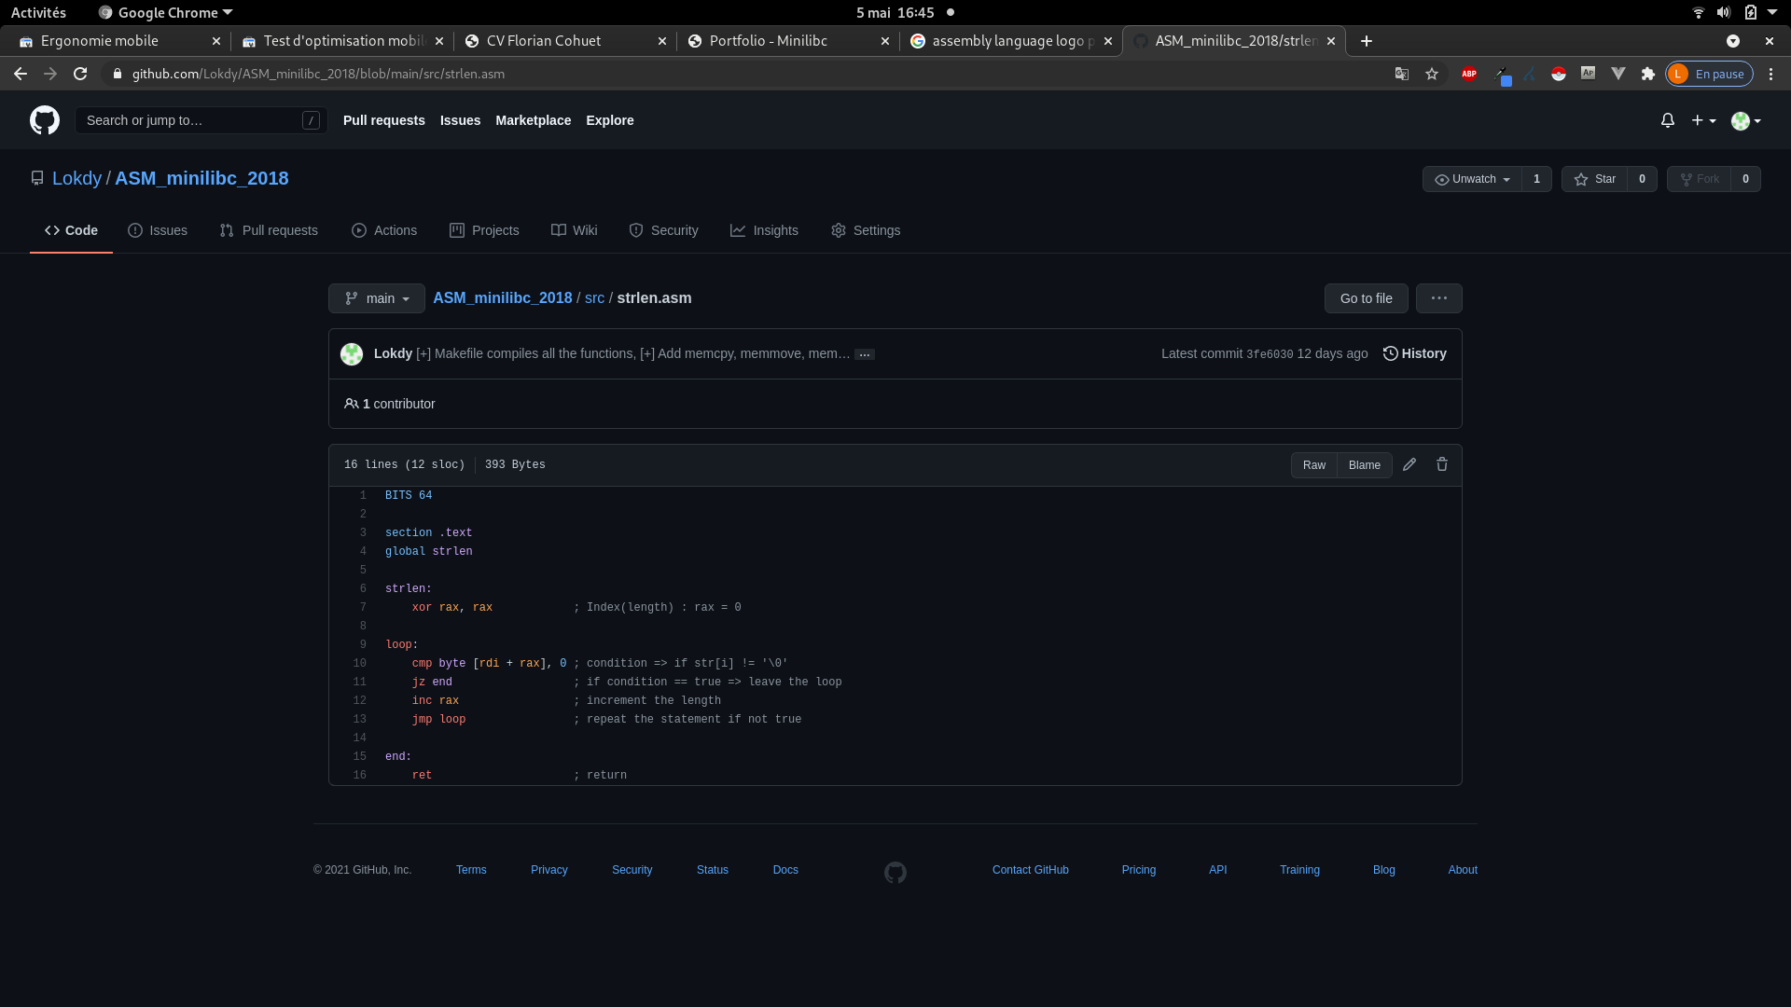Screen dimensions: 1791x1007
Task: Expand the plus create-new menu
Action: [x=1703, y=120]
